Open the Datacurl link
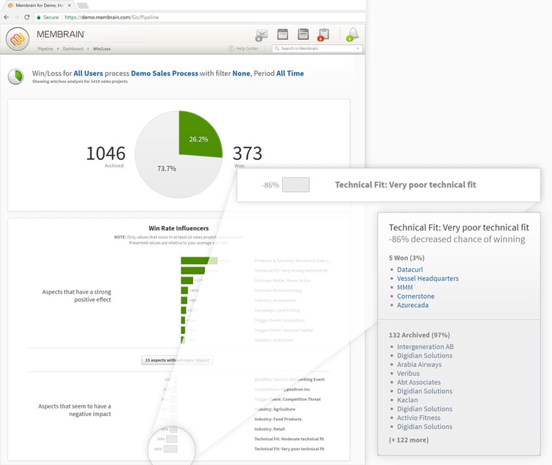This screenshot has width=552, height=465. [410, 270]
